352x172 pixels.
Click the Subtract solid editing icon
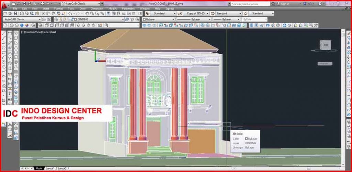coord(150,25)
